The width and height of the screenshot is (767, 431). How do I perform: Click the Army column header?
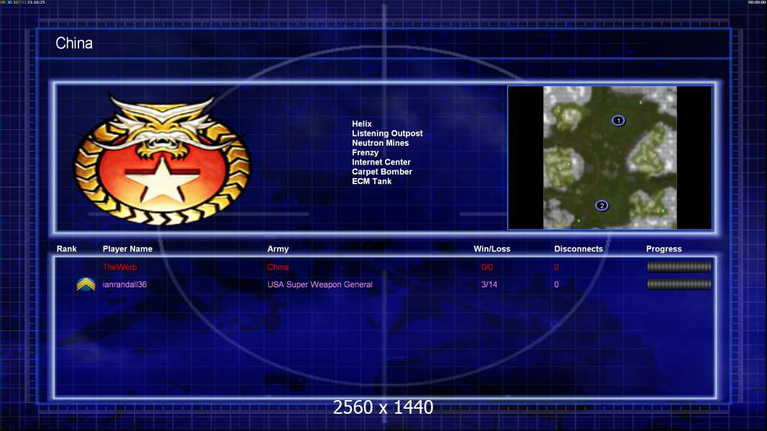[x=278, y=249]
